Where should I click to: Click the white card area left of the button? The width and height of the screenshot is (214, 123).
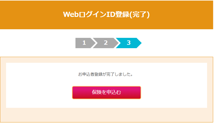[37, 92]
